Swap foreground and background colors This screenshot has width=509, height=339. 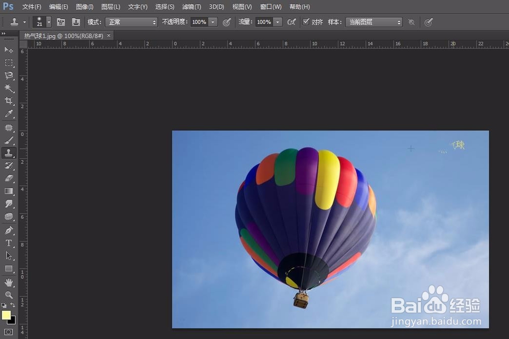point(13,305)
